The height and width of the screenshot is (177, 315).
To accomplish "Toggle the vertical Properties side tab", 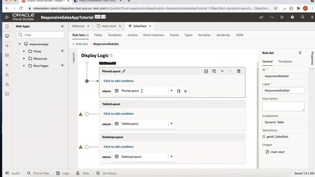I will [312, 58].
